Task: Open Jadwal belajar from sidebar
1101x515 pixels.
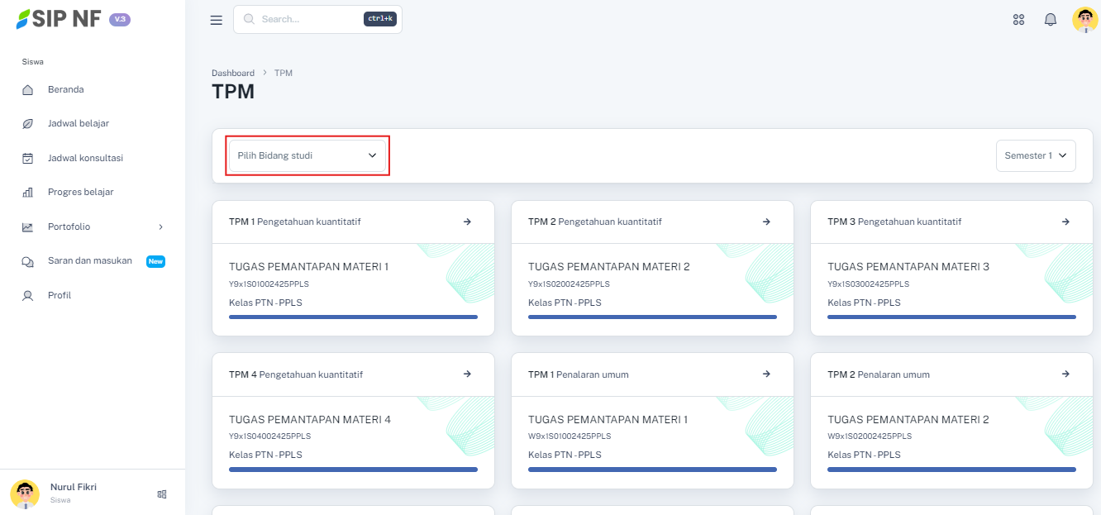Action: [x=78, y=123]
